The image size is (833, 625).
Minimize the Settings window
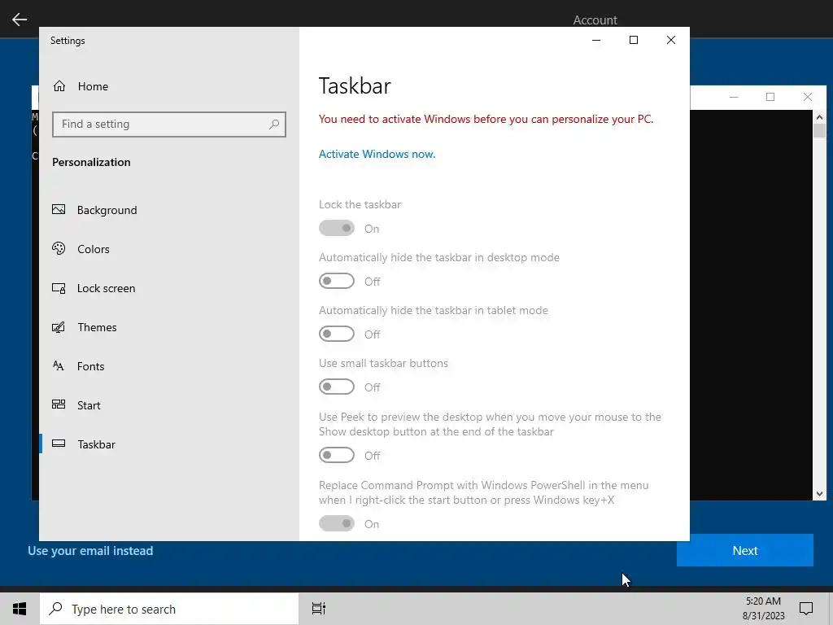click(x=596, y=41)
